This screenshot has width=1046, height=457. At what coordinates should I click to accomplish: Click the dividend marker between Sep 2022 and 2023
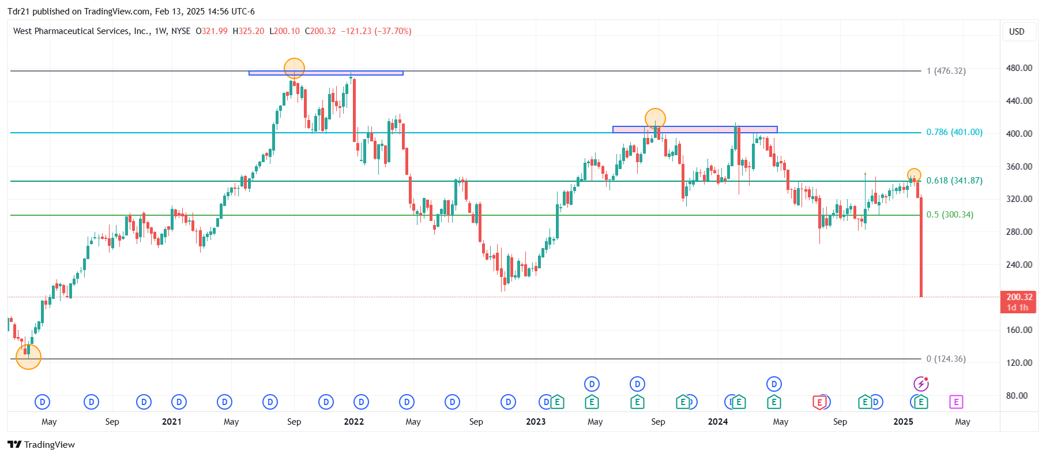click(x=508, y=402)
